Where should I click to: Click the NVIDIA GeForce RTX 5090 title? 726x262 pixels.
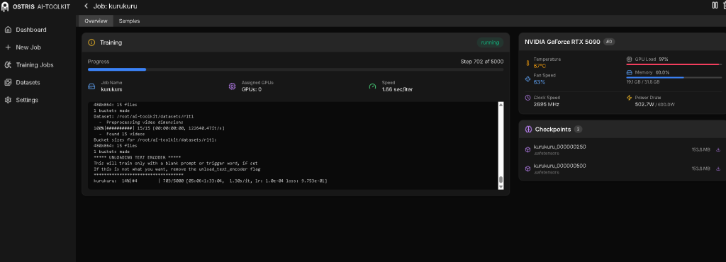[562, 42]
